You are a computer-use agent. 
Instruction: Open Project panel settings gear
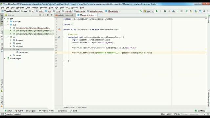coord(48,15)
